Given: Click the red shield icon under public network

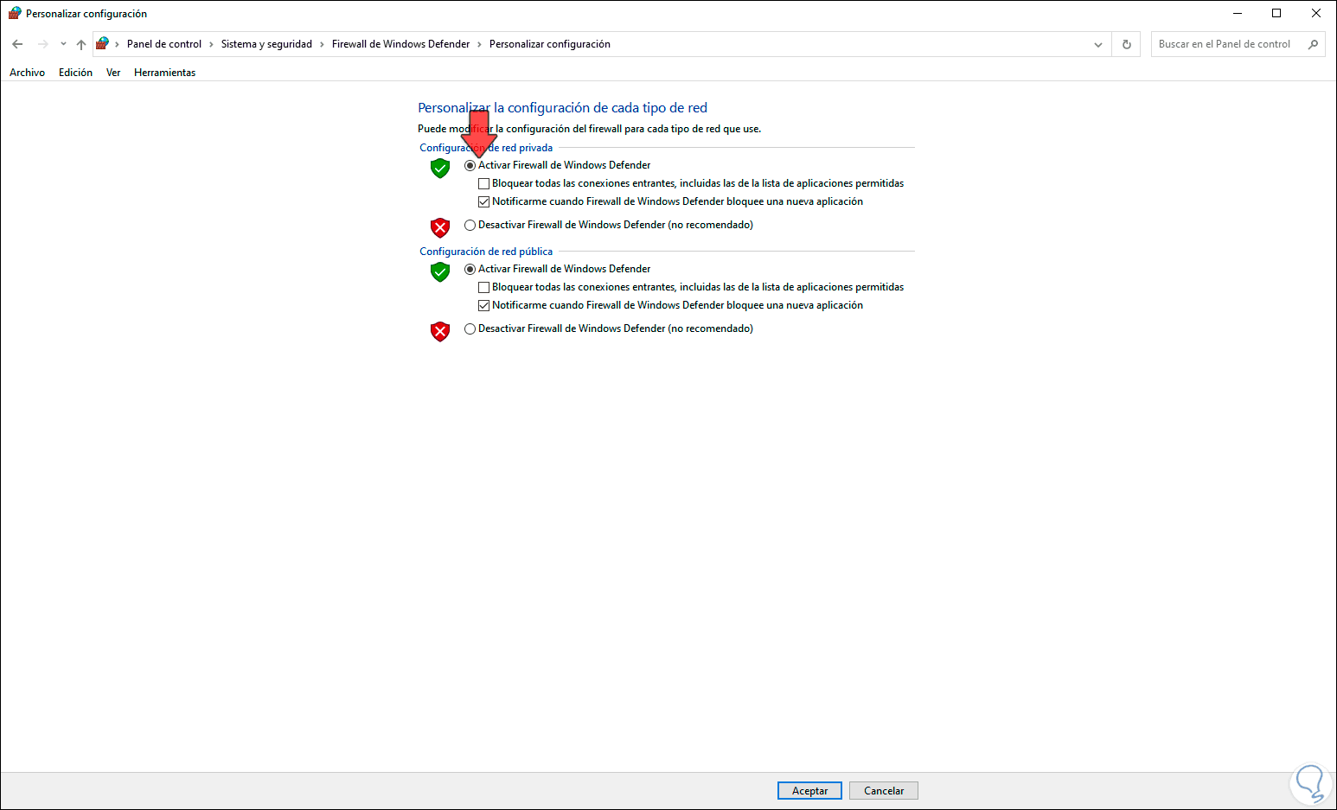Looking at the screenshot, I should coord(440,331).
